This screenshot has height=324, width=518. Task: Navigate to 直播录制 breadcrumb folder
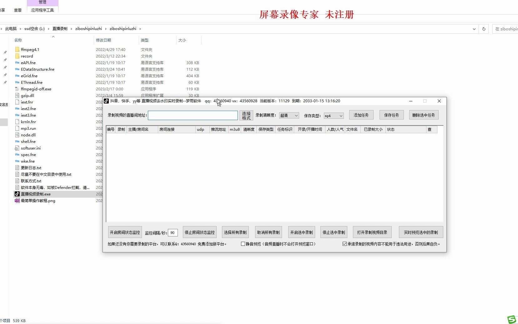(x=60, y=29)
